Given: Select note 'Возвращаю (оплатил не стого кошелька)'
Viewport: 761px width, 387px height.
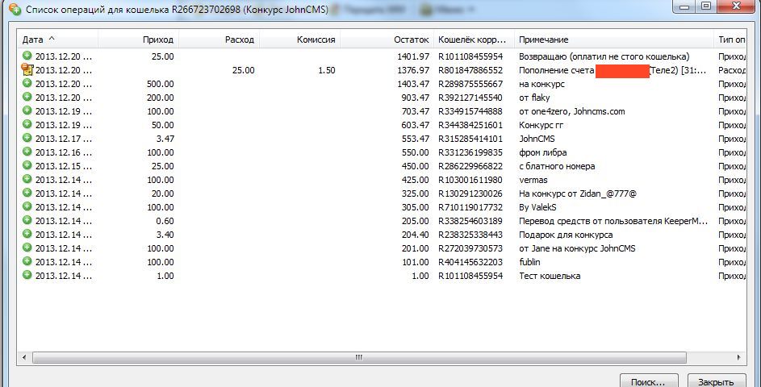Looking at the screenshot, I should [x=604, y=56].
